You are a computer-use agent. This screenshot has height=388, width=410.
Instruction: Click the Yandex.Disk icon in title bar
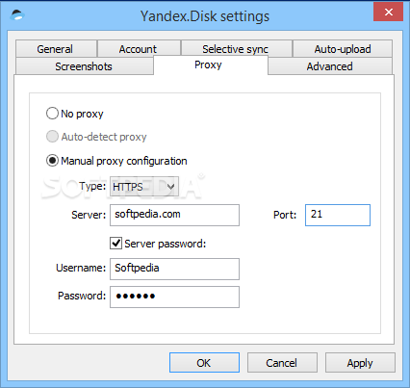17,15
